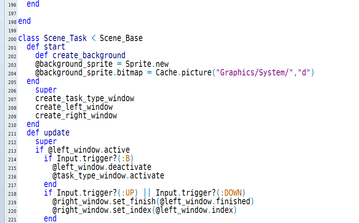Click the Scene_Base superclass name
The image size is (359, 223).
121,38
